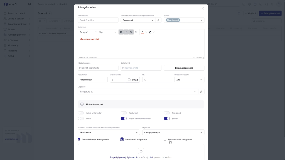This screenshot has width=285, height=160.
Task: Click the assign user person icon
Action: [158, 20]
